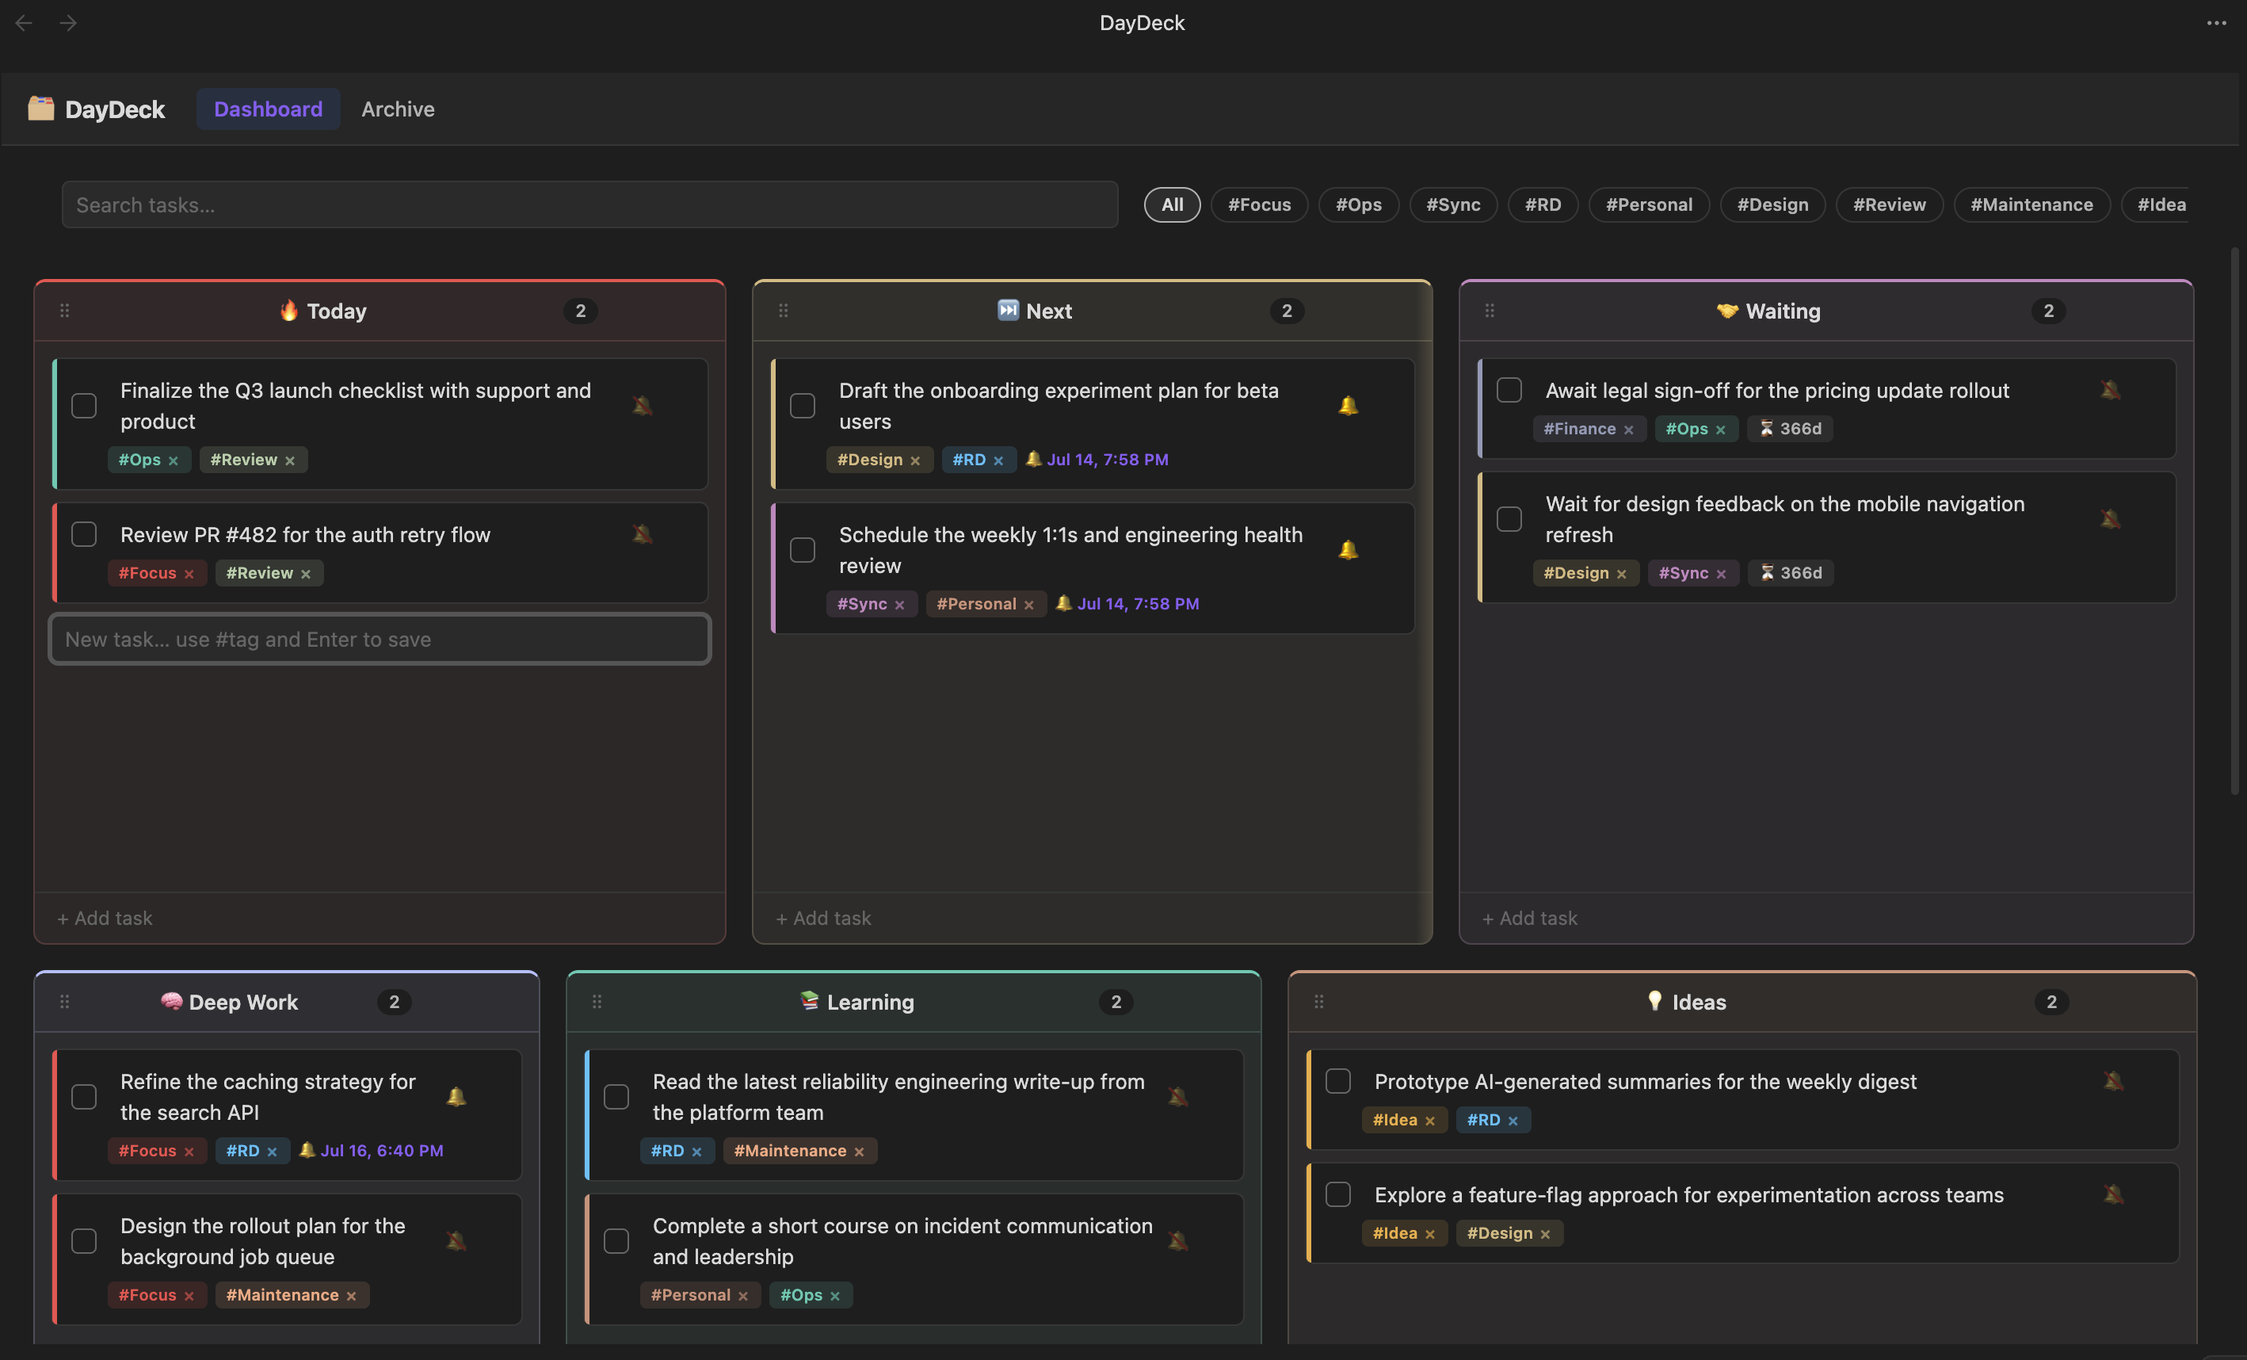
Task: Open the Archive tab
Action: coord(398,109)
